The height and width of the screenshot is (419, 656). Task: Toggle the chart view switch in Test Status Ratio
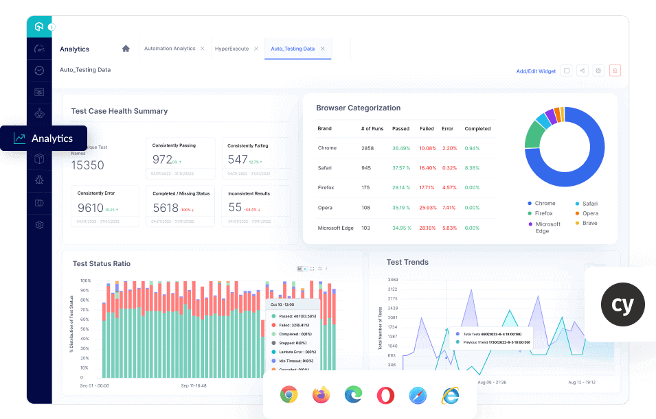point(304,269)
